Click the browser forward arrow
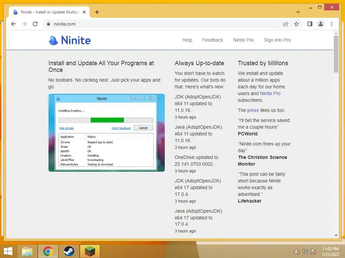 coord(24,24)
